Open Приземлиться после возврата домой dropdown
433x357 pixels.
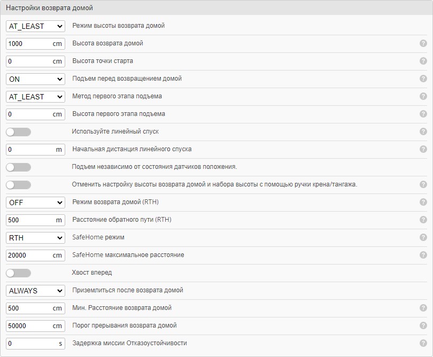click(35, 290)
